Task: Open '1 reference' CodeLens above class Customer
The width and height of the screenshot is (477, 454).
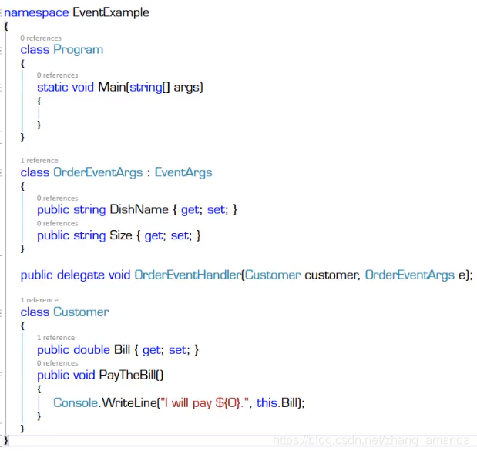Action: tap(39, 300)
